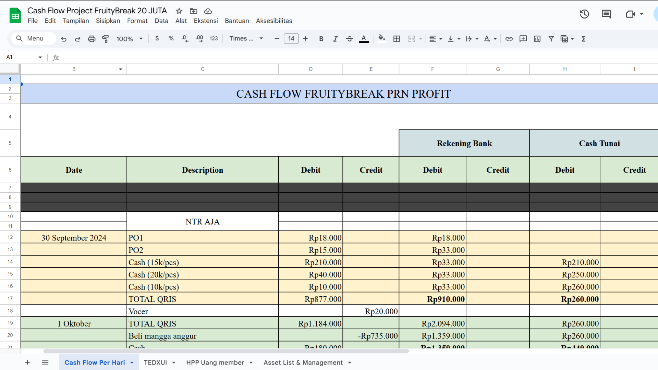Insert a link
The image size is (658, 370).
pos(509,39)
